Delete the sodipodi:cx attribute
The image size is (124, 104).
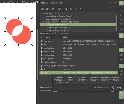pos(42,59)
